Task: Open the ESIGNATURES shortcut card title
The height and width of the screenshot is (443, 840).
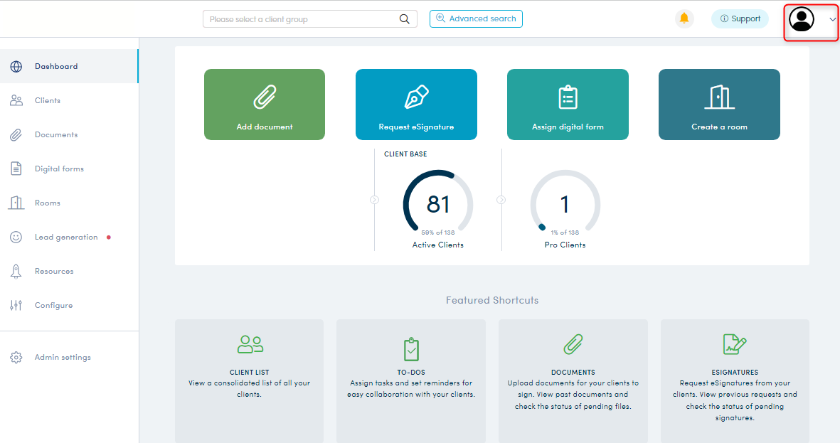Action: pyautogui.click(x=735, y=373)
